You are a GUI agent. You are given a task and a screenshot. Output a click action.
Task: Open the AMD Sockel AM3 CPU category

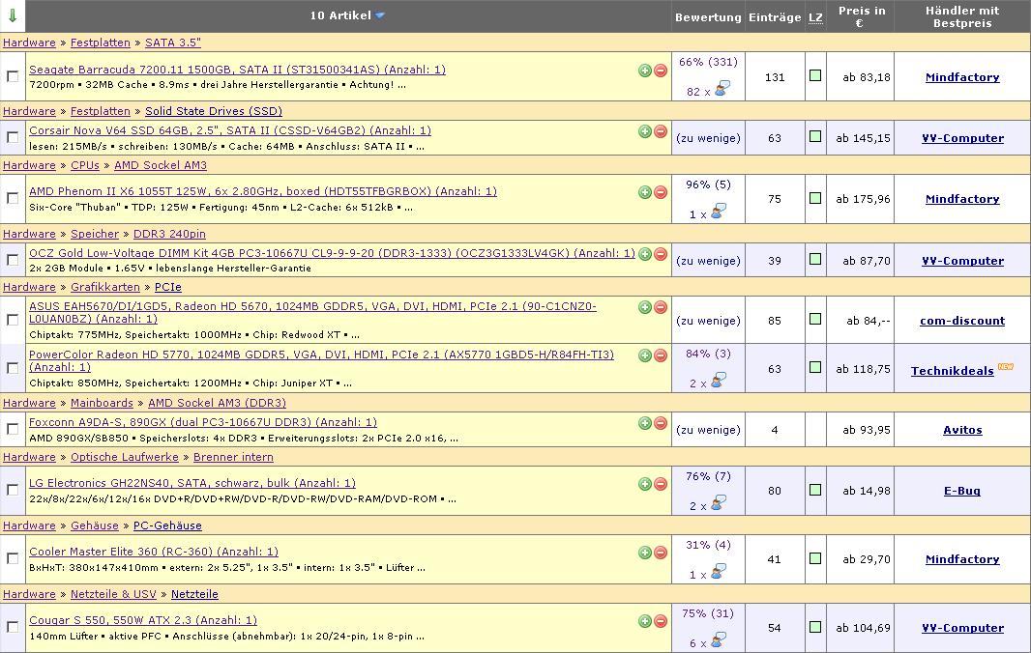(x=161, y=165)
